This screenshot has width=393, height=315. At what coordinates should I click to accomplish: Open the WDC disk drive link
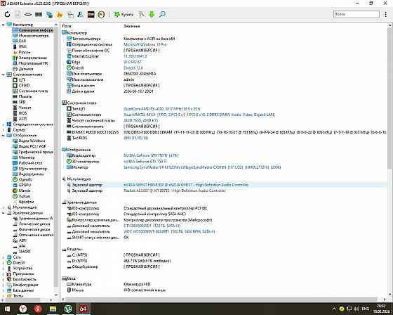[169, 231]
